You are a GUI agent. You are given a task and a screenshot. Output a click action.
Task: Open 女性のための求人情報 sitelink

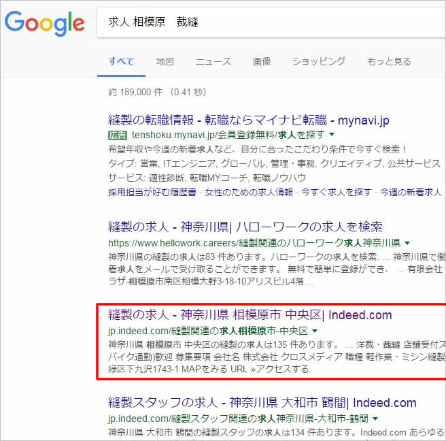(x=249, y=192)
